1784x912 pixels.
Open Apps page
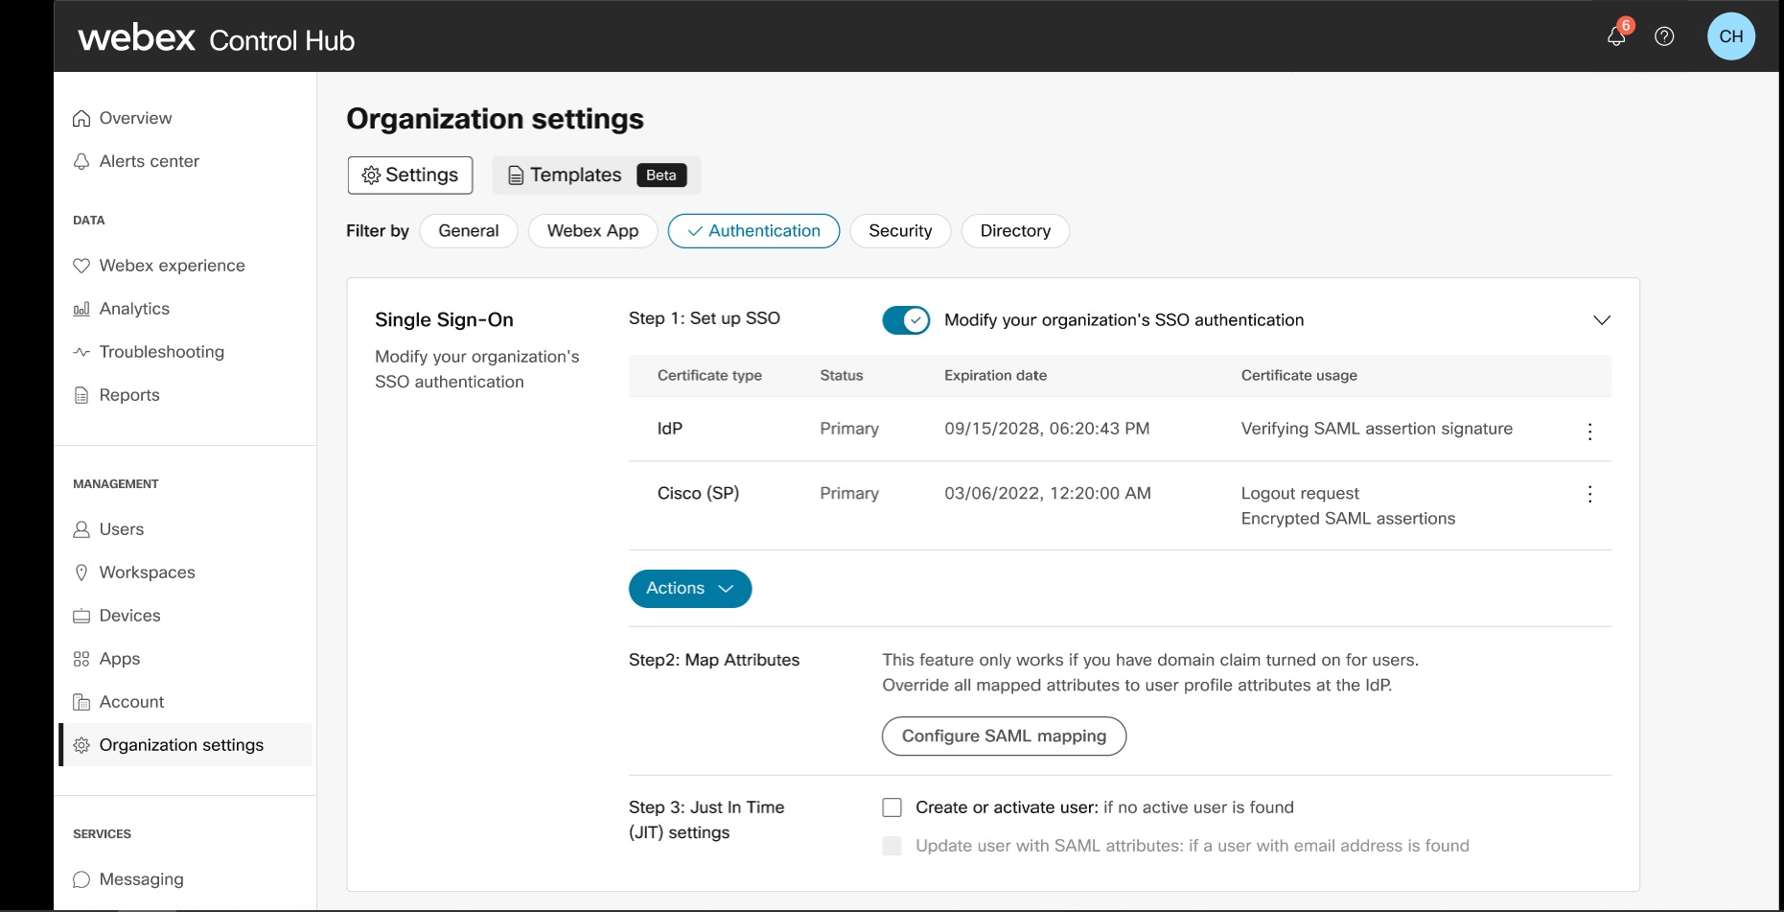tap(120, 659)
